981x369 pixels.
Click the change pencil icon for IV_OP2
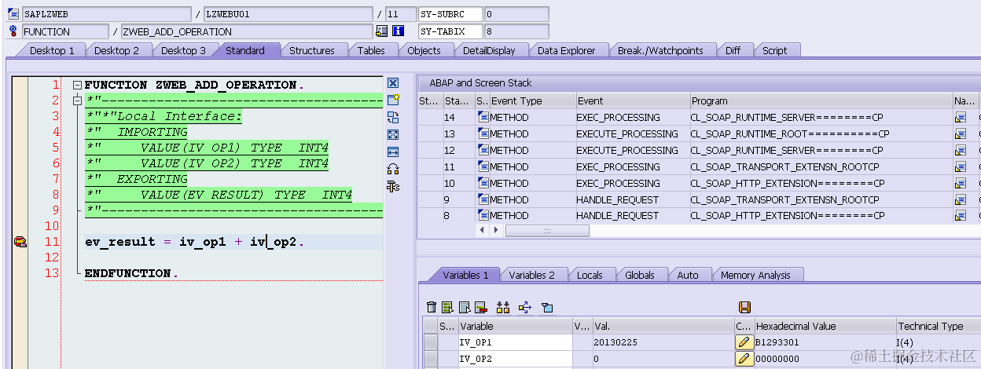click(x=744, y=359)
